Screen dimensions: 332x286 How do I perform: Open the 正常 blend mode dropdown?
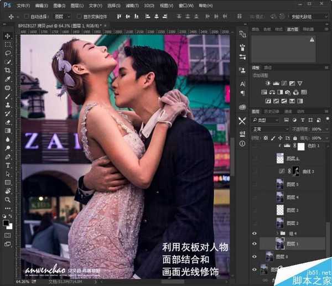pos(269,129)
